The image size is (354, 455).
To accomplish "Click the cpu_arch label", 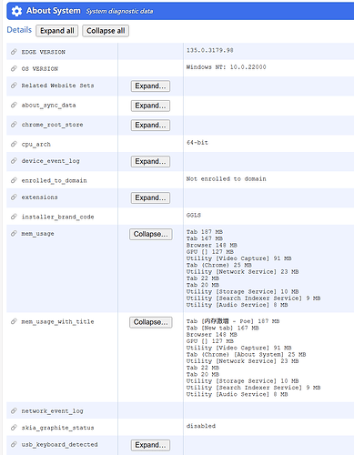I will click(36, 145).
